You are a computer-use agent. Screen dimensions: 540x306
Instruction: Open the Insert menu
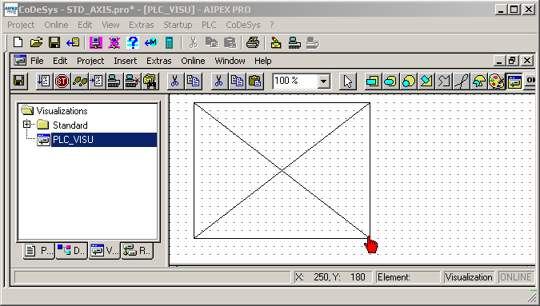click(x=126, y=61)
